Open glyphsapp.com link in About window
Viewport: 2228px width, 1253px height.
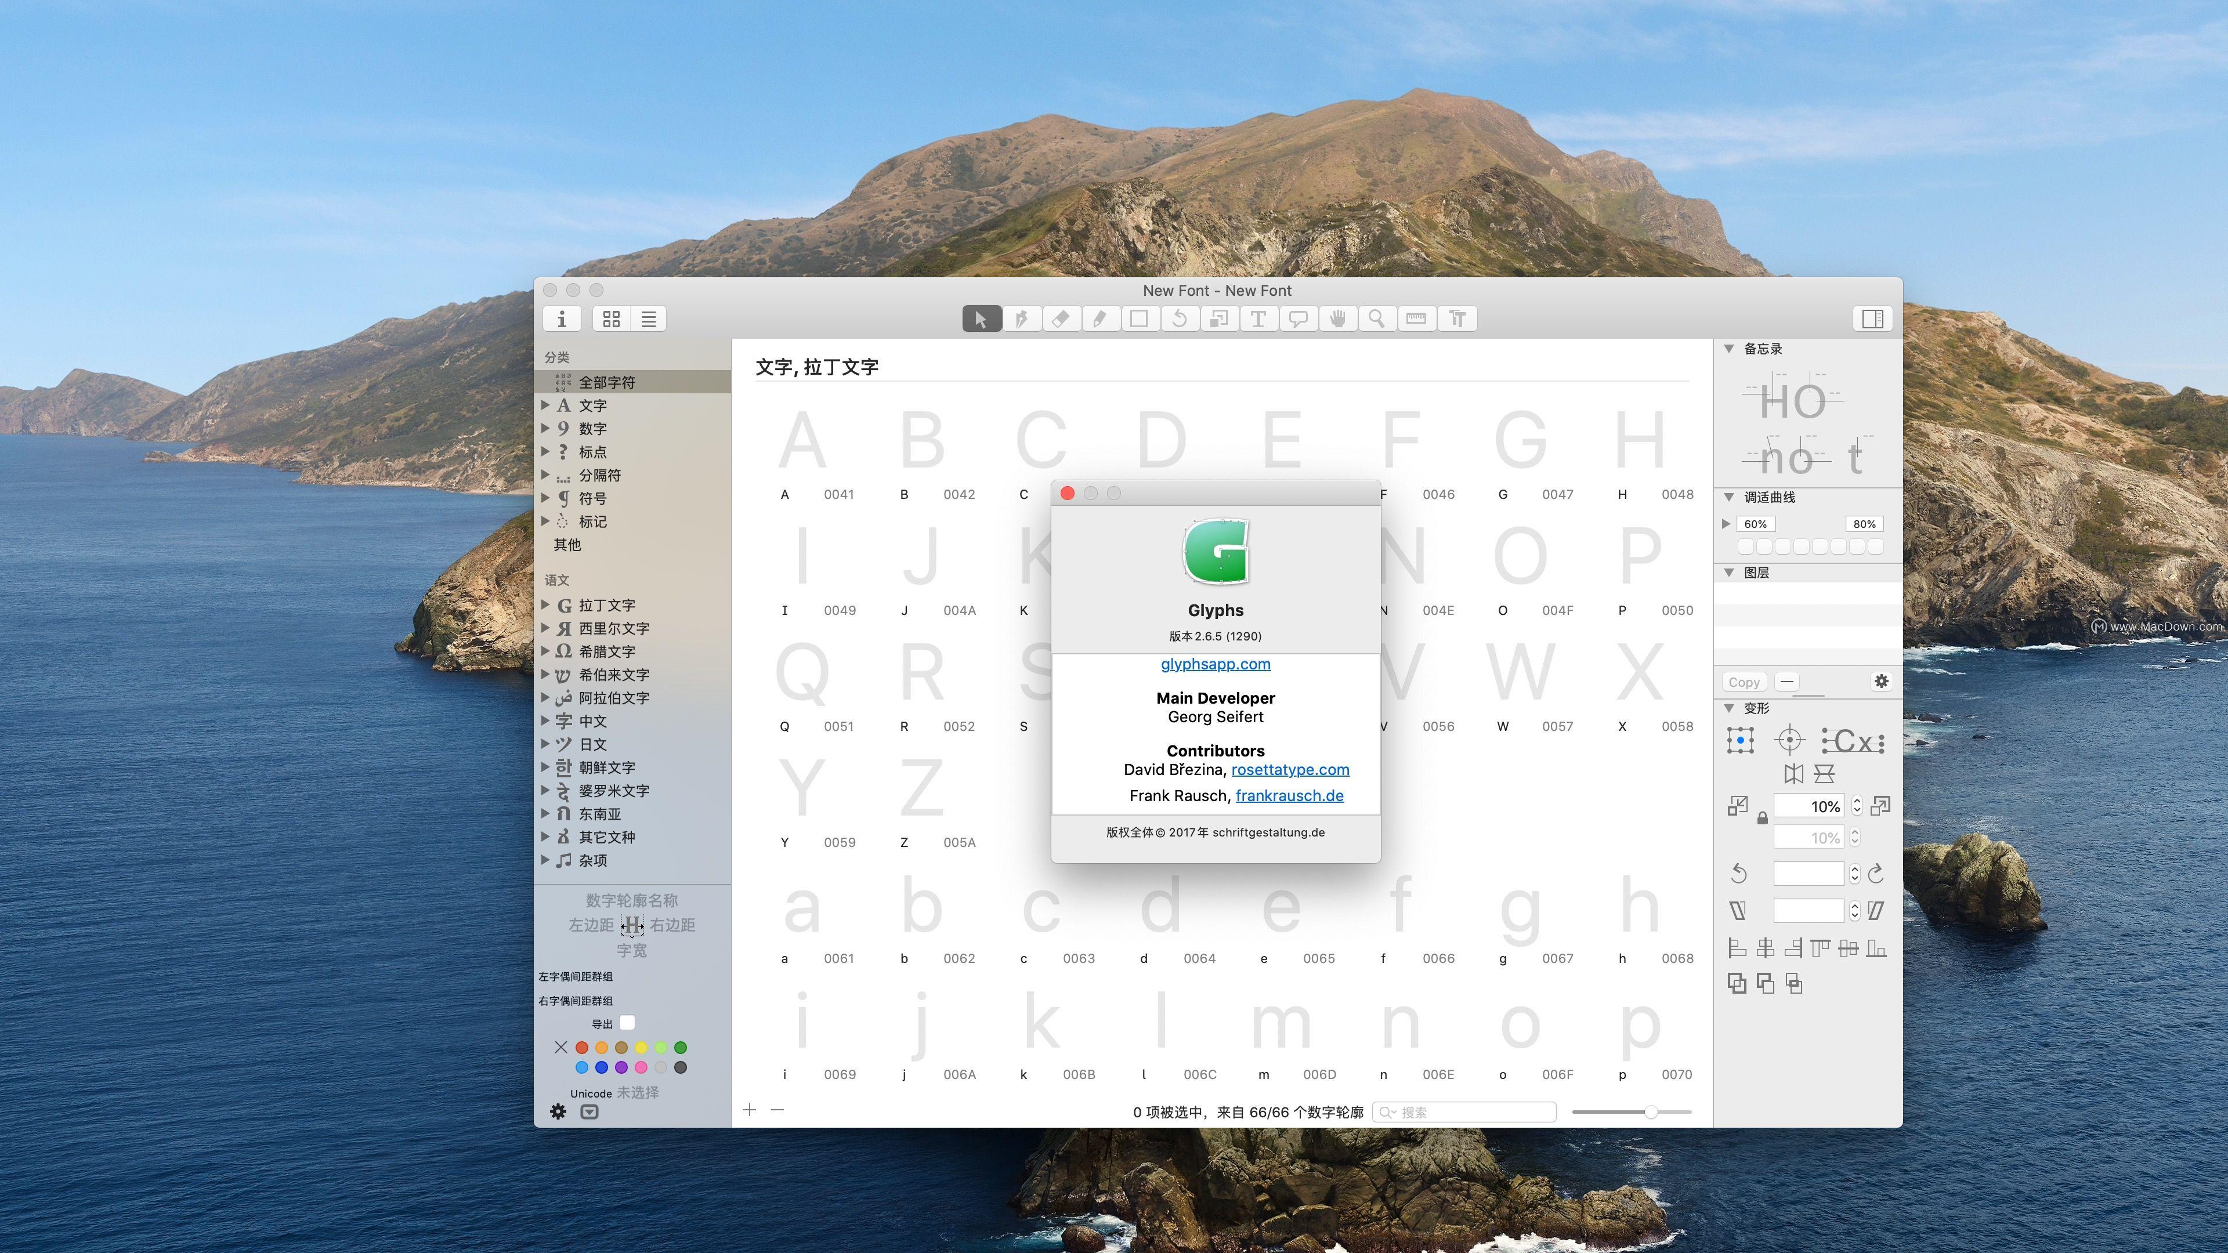1215,664
